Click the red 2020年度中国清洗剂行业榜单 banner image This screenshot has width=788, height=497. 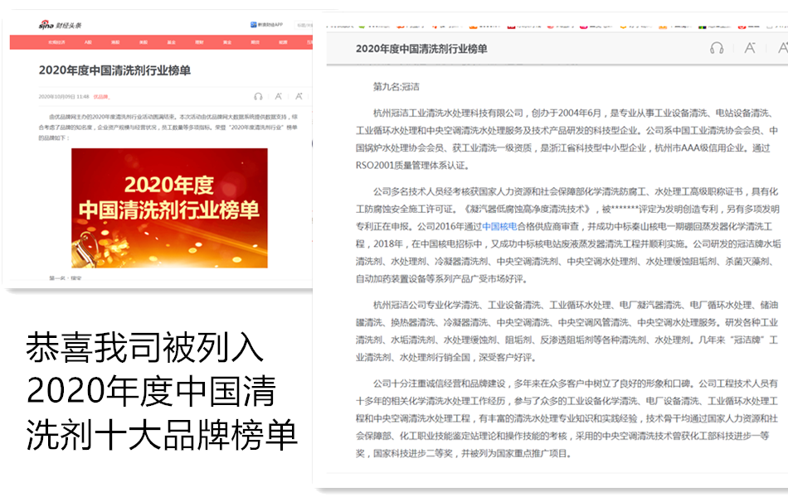click(x=169, y=208)
